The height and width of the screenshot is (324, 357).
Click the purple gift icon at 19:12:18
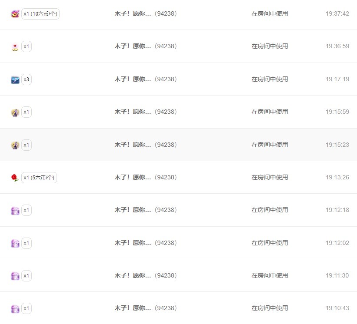15,211
